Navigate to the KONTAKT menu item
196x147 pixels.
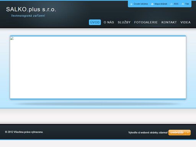pyautogui.click(x=169, y=22)
